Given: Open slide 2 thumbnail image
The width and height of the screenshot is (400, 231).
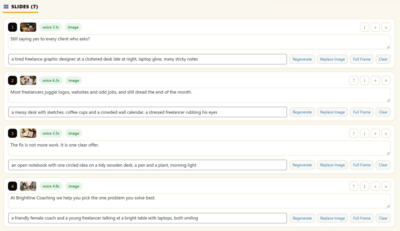Looking at the screenshot, I should coord(28,80).
